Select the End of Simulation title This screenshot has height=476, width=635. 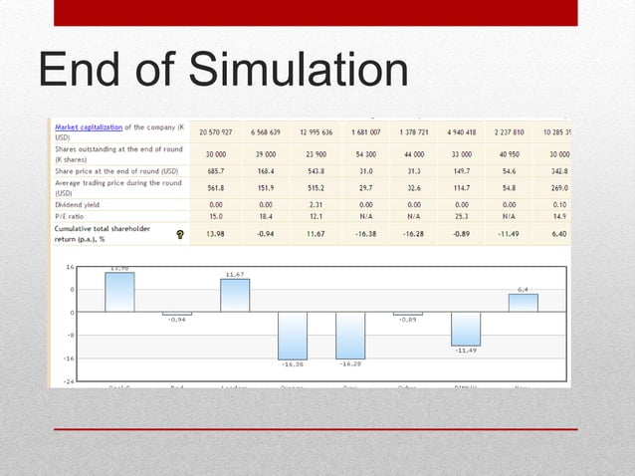pos(224,70)
